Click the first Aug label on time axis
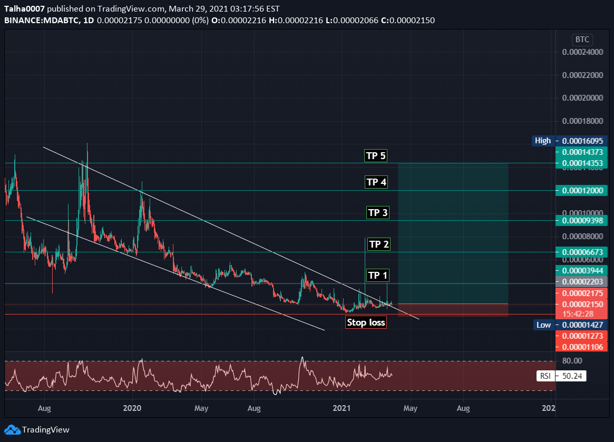 [x=44, y=408]
